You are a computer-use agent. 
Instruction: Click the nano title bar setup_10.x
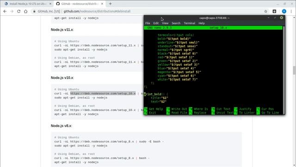pyautogui.click(x=218, y=28)
